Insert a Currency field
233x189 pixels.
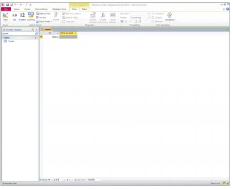tap(31, 17)
